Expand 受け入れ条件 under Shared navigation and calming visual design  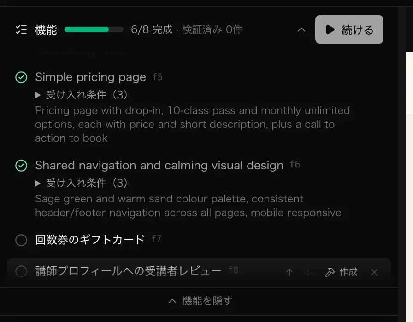coord(82,183)
